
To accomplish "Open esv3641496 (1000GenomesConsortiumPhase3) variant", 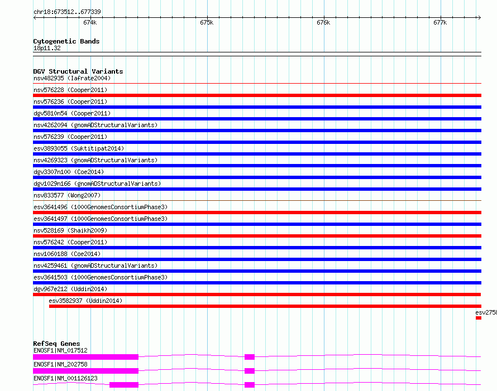I will tap(101, 207).
